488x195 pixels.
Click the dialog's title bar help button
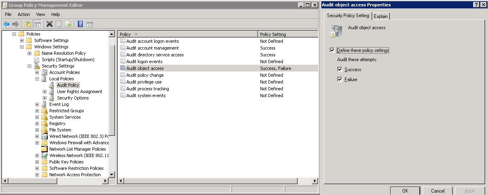(476, 5)
